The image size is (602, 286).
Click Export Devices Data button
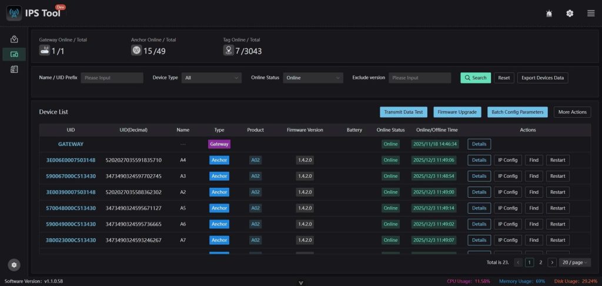(543, 78)
